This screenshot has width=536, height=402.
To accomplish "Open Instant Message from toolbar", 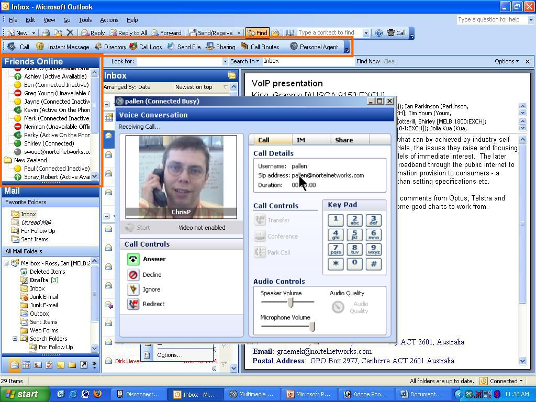I will click(63, 47).
